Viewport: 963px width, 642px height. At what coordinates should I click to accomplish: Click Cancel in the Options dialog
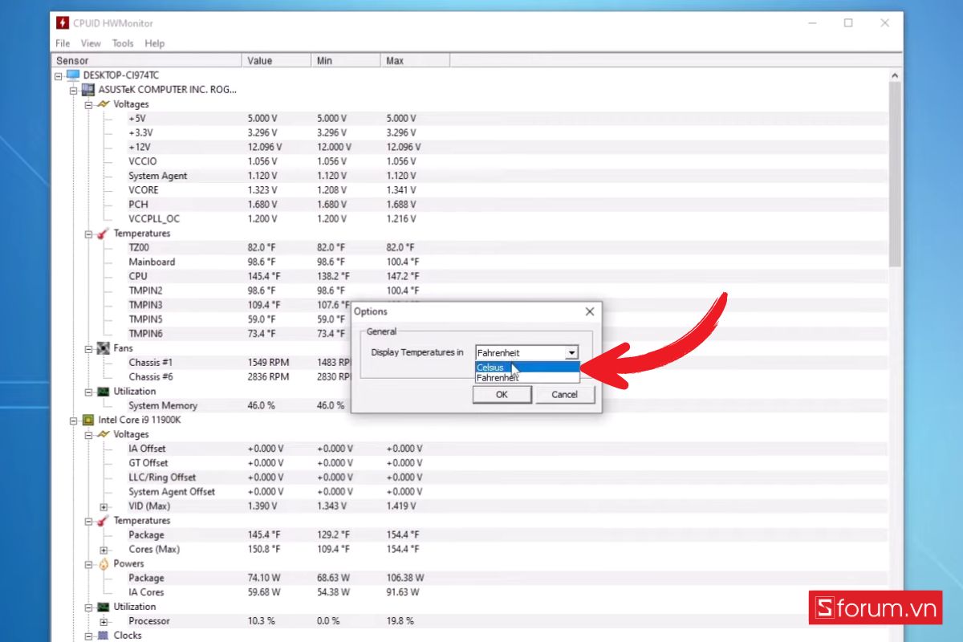[565, 394]
